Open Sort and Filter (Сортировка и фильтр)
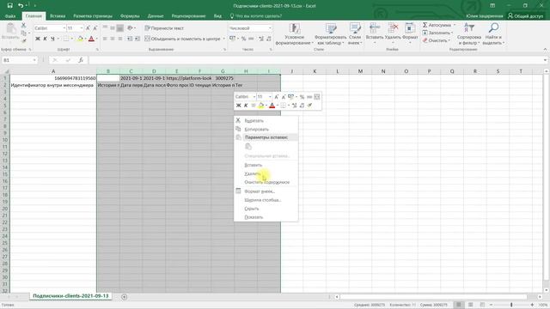This screenshot has width=550, height=309. tap(469, 34)
